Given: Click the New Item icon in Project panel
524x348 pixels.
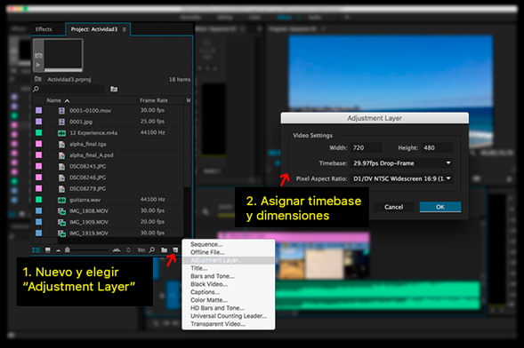Looking at the screenshot, I should click(x=175, y=249).
